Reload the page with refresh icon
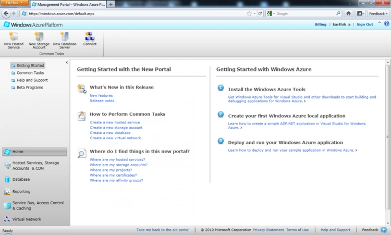This screenshot has height=235, width=391. 260,14
